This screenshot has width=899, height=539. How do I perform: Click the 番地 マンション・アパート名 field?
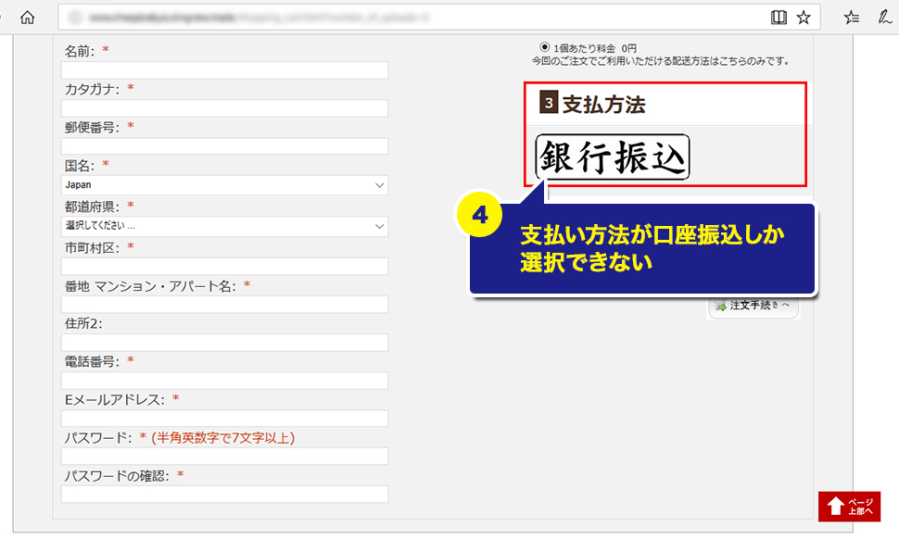pyautogui.click(x=224, y=304)
